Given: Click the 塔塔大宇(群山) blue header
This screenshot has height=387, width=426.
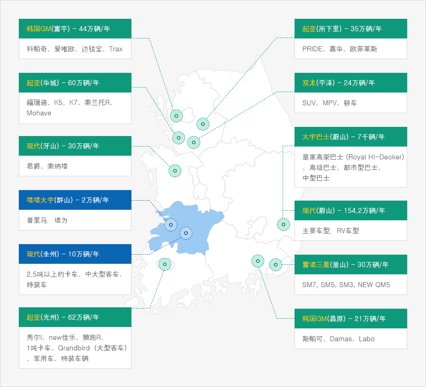Looking at the screenshot, I should click(75, 200).
